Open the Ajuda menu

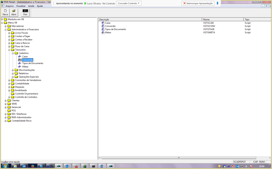[x=40, y=6]
